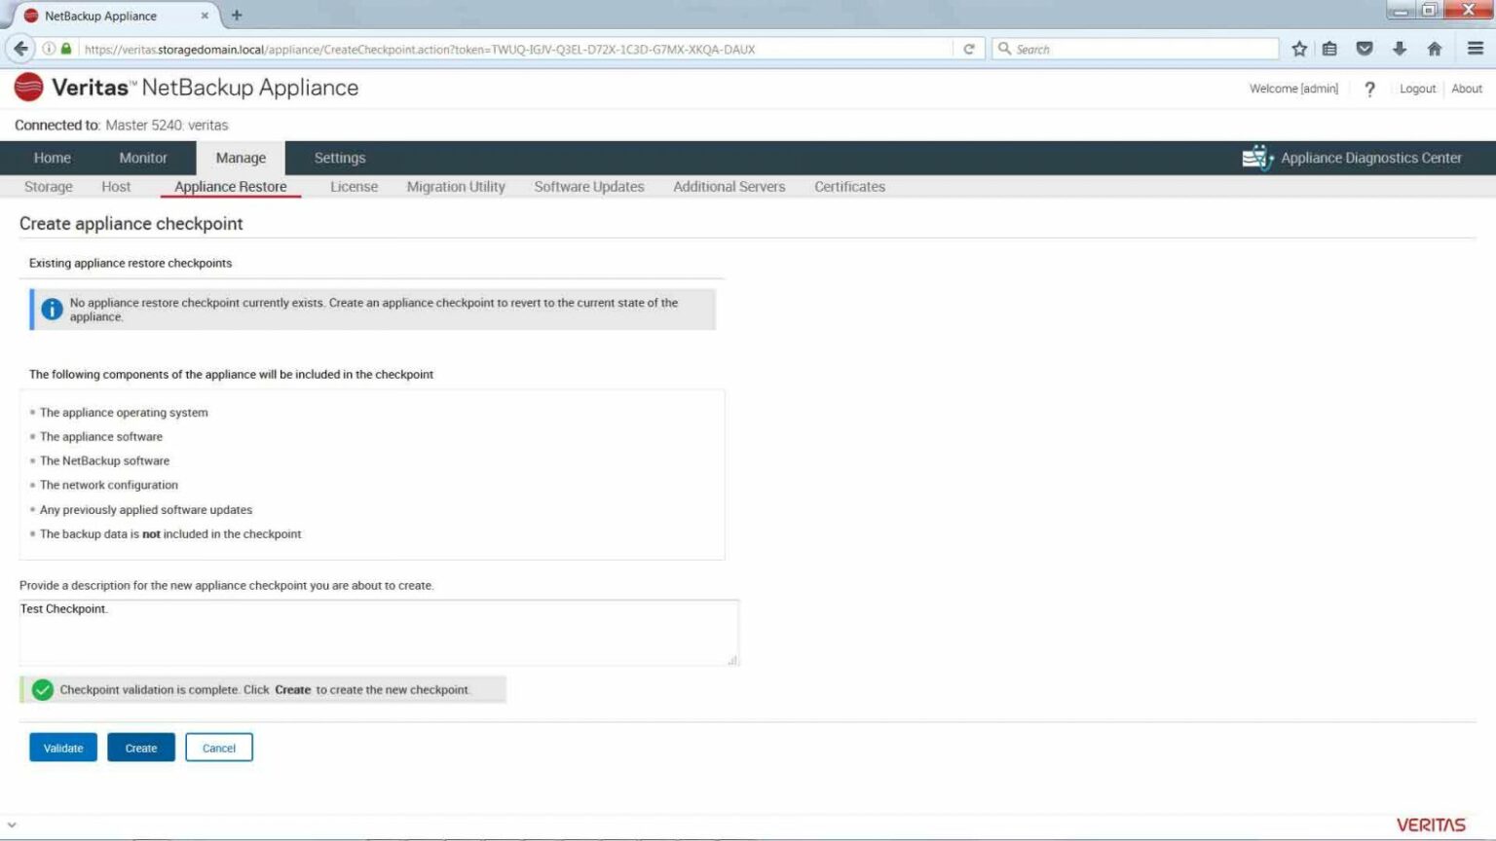Click the Validate button

63,748
